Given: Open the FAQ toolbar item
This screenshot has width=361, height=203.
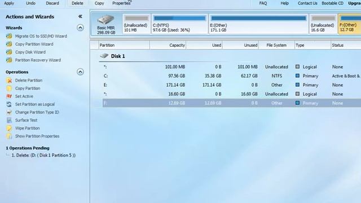Looking at the screenshot, I should pos(263,3).
